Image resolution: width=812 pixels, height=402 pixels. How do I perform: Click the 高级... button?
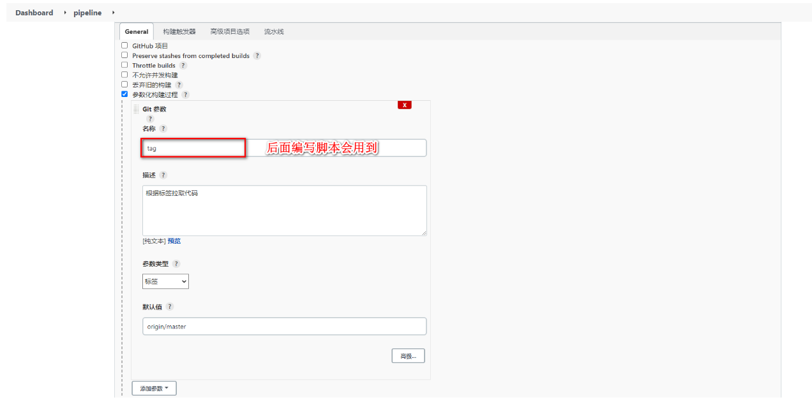409,356
